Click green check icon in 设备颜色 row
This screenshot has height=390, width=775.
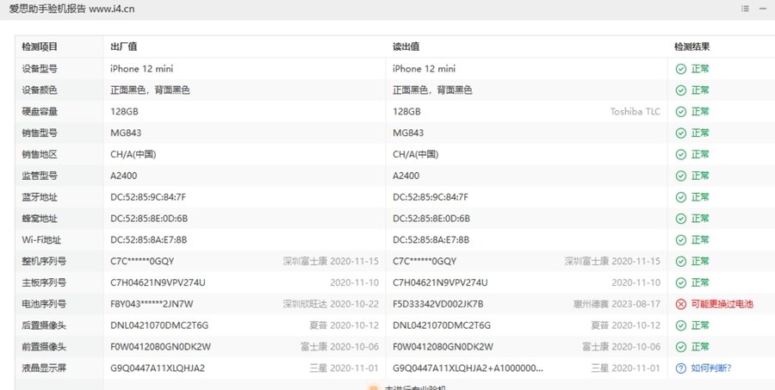680,90
